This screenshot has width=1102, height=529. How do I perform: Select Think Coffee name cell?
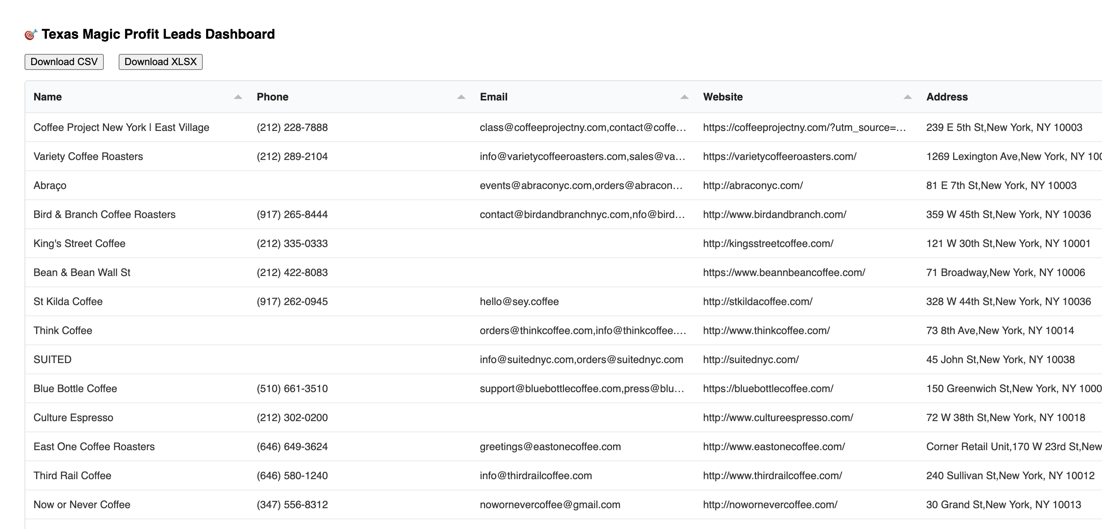pyautogui.click(x=137, y=331)
